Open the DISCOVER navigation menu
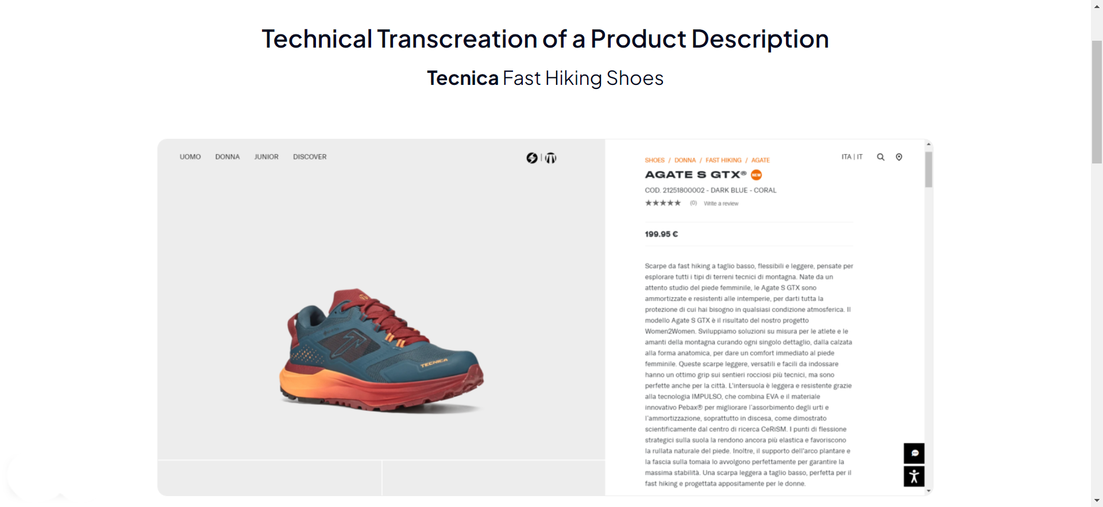Image resolution: width=1103 pixels, height=507 pixels. pos(309,157)
